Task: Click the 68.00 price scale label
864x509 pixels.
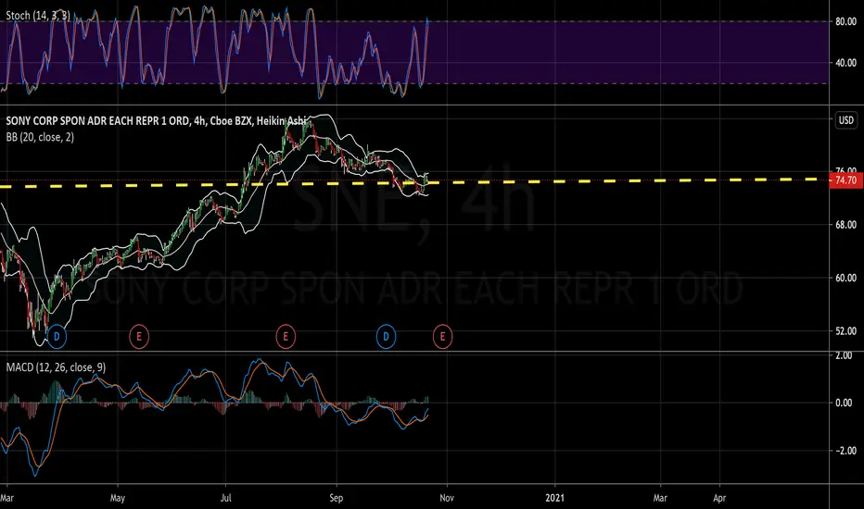Action: 845,225
